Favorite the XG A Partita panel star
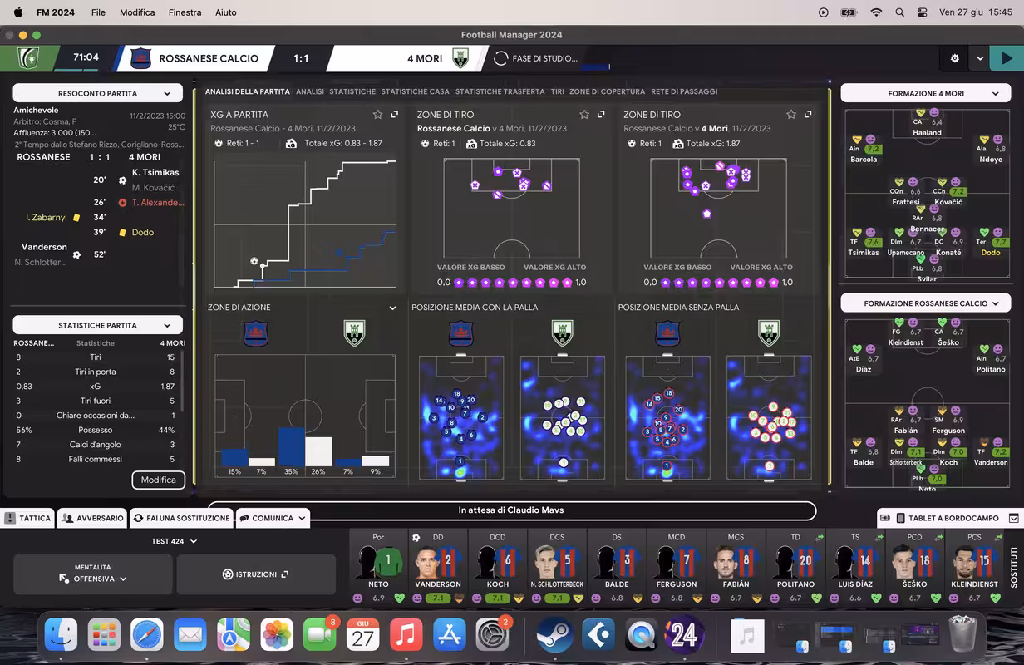Image resolution: width=1024 pixels, height=665 pixels. coord(377,115)
